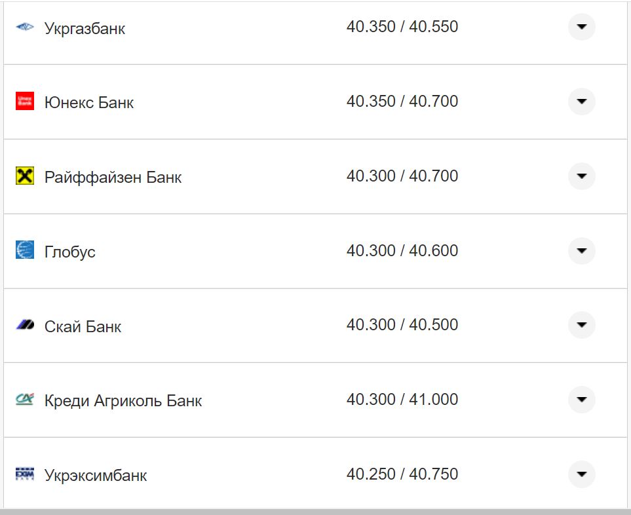Open the Райффайзен Банк name link

coord(113,178)
